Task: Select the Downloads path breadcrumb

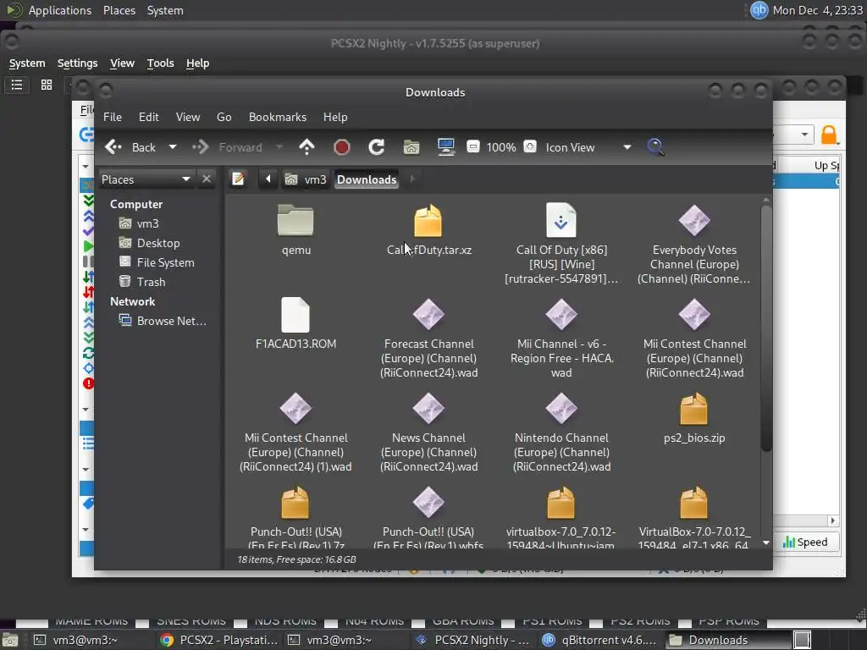Action: click(x=367, y=179)
